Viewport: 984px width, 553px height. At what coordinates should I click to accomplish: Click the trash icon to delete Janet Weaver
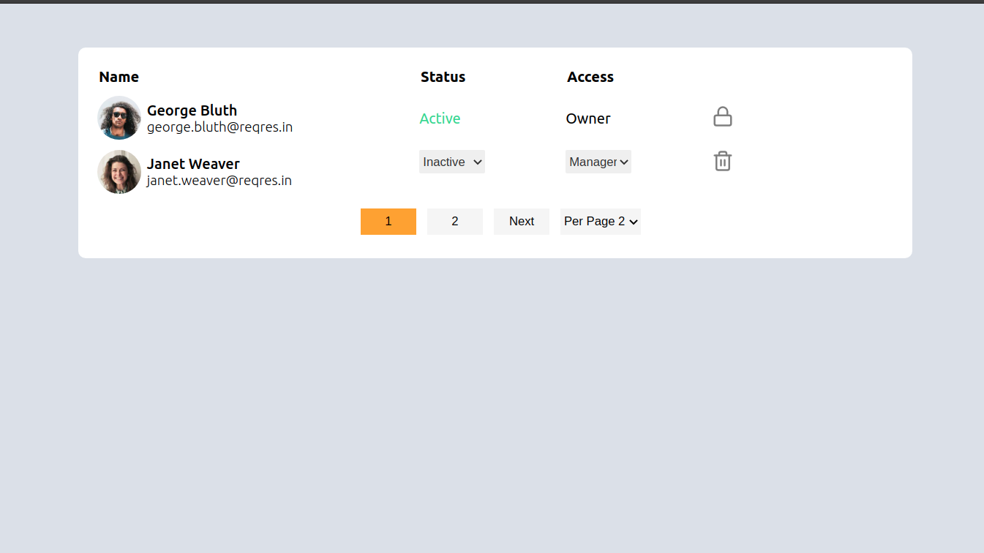click(x=722, y=161)
